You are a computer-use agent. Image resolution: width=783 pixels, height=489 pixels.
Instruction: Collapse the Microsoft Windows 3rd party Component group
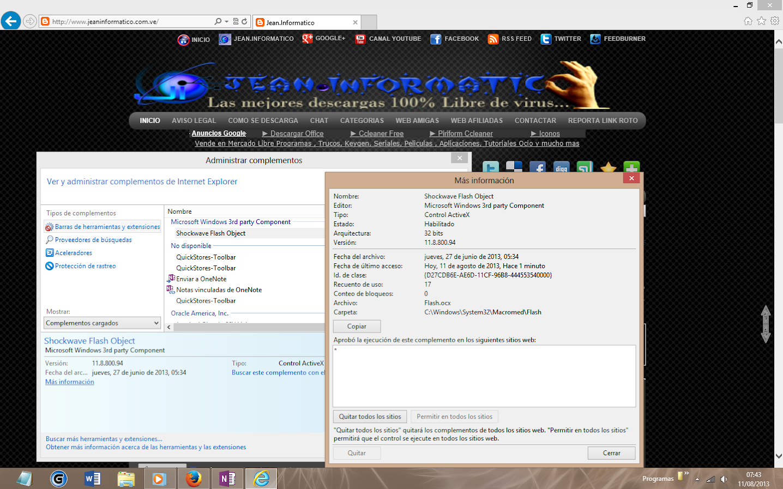[231, 222]
